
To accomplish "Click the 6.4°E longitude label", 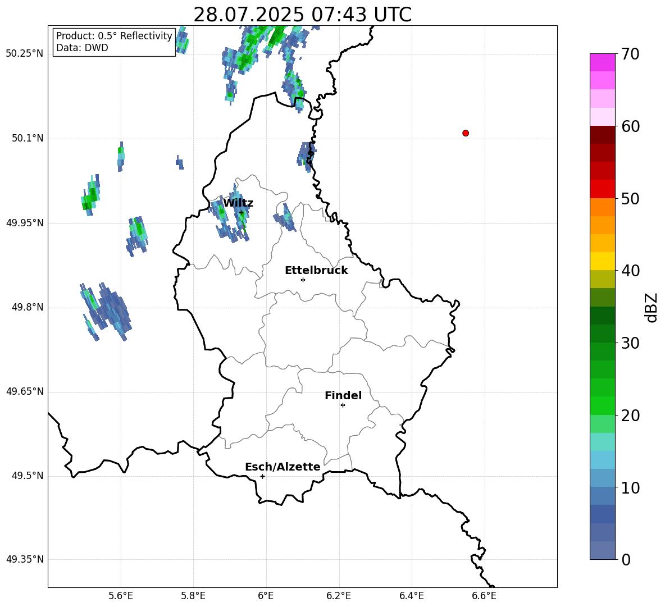I will pyautogui.click(x=411, y=596).
